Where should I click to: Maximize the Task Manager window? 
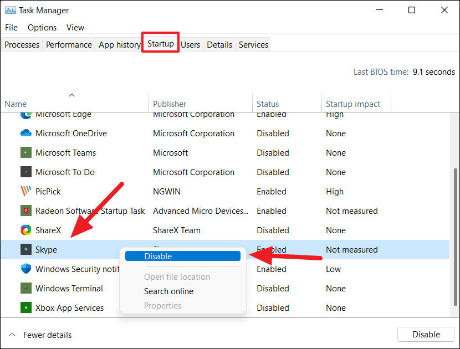412,10
